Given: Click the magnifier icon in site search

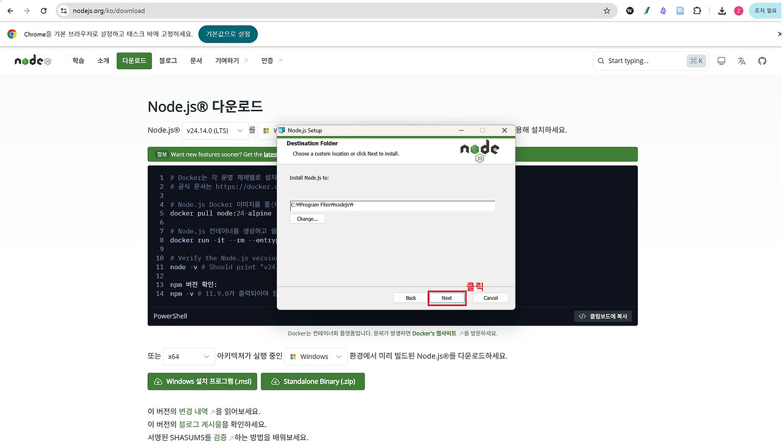Looking at the screenshot, I should [x=601, y=60].
